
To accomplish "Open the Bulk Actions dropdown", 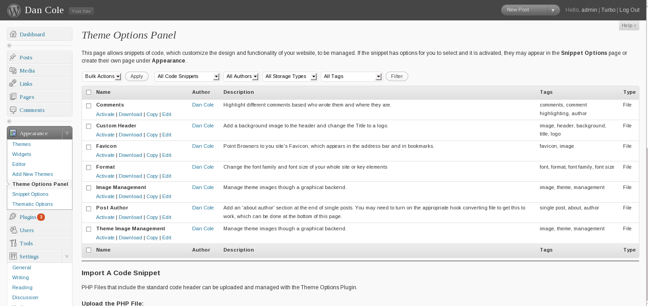I will click(102, 77).
